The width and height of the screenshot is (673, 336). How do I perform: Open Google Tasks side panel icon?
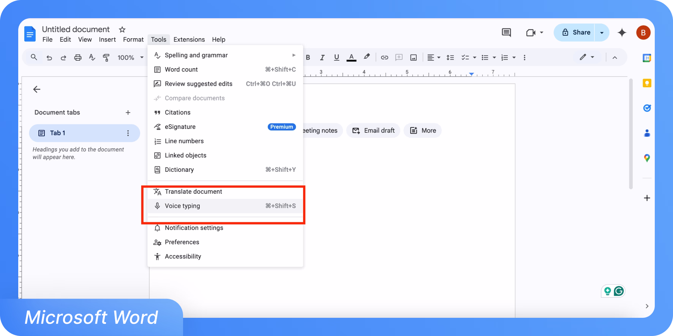click(x=647, y=108)
